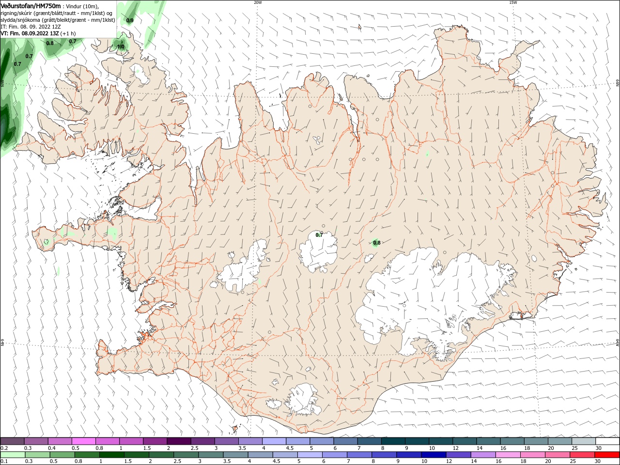This screenshot has height=465, width=620.
Task: Pick the 2.5 swatch in the lower legend row
Action: (186, 455)
